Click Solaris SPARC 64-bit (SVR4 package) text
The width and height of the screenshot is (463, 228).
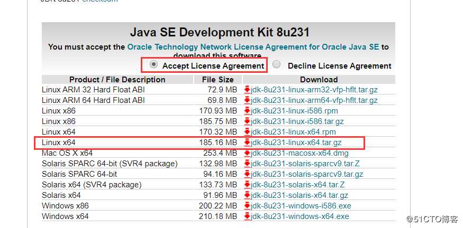(110, 164)
